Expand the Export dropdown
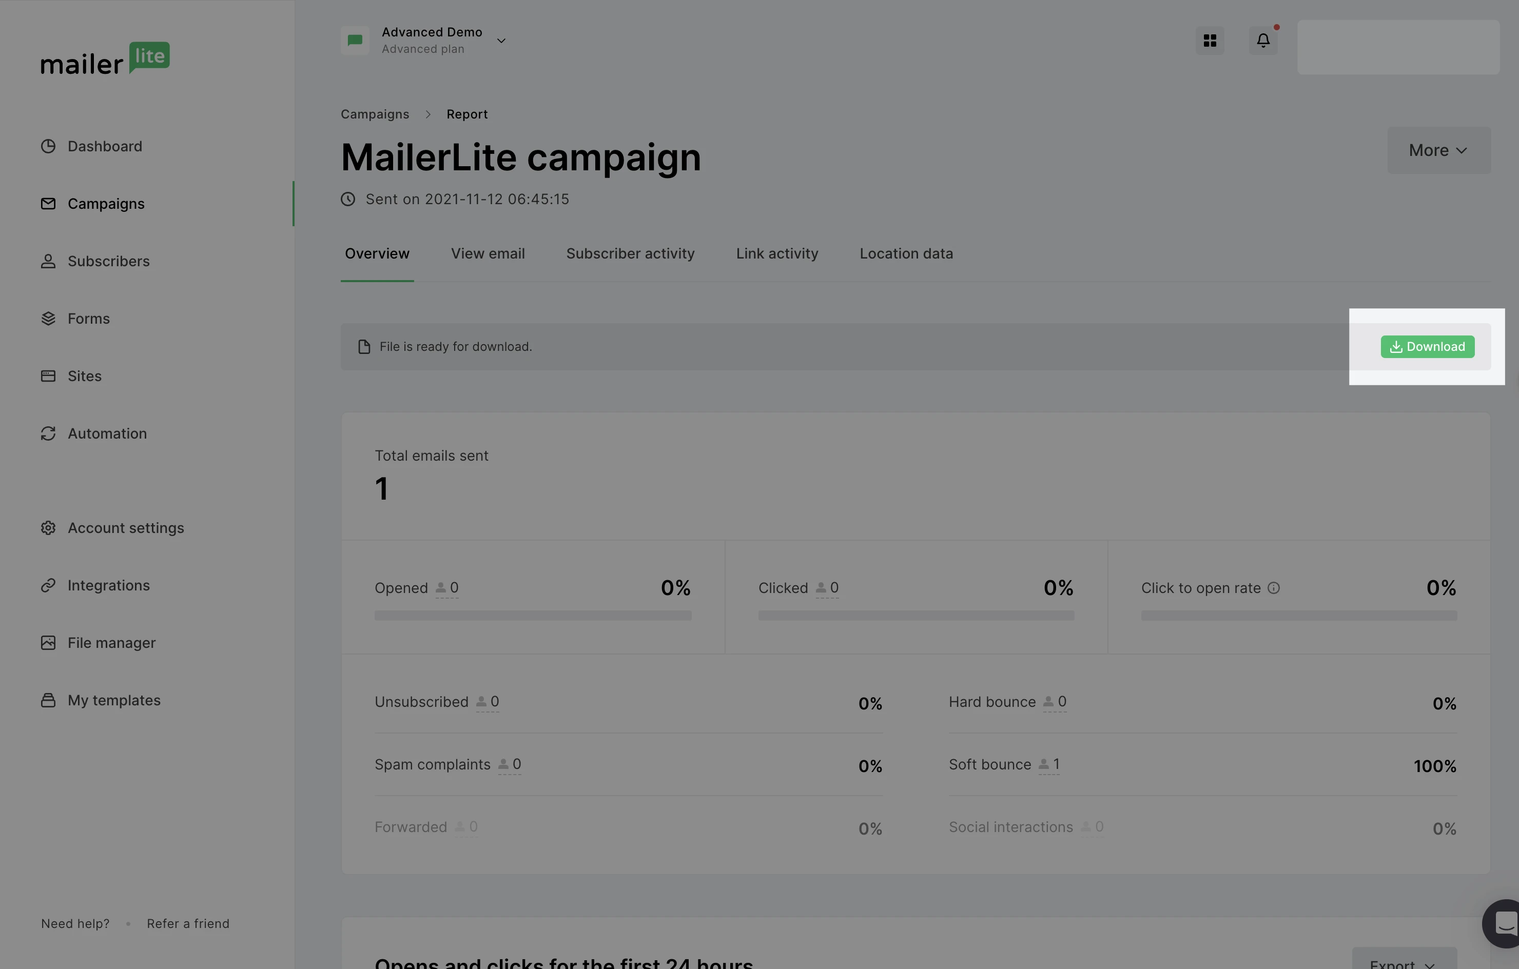The image size is (1519, 969). click(1404, 962)
